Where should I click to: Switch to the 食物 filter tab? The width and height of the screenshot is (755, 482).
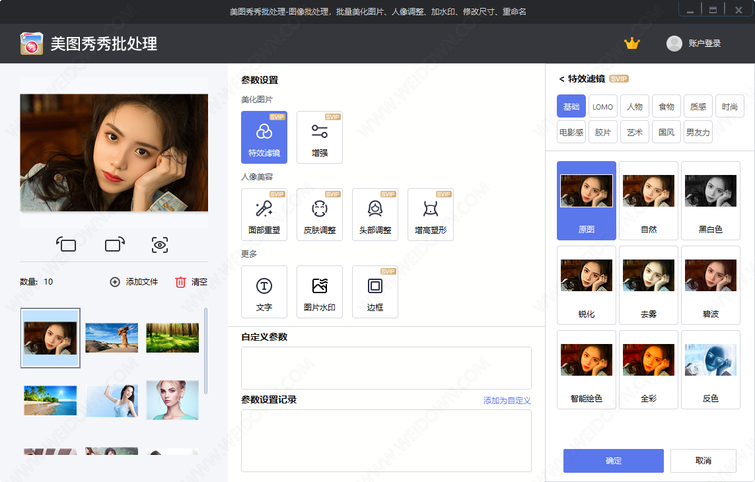[x=666, y=106]
